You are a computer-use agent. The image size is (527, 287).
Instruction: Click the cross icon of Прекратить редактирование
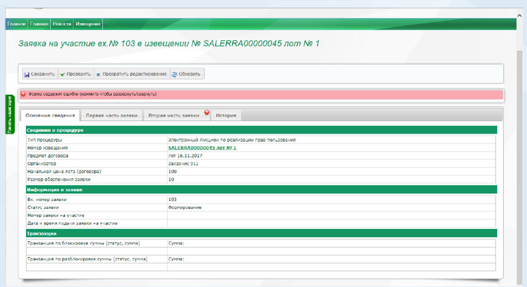click(98, 74)
